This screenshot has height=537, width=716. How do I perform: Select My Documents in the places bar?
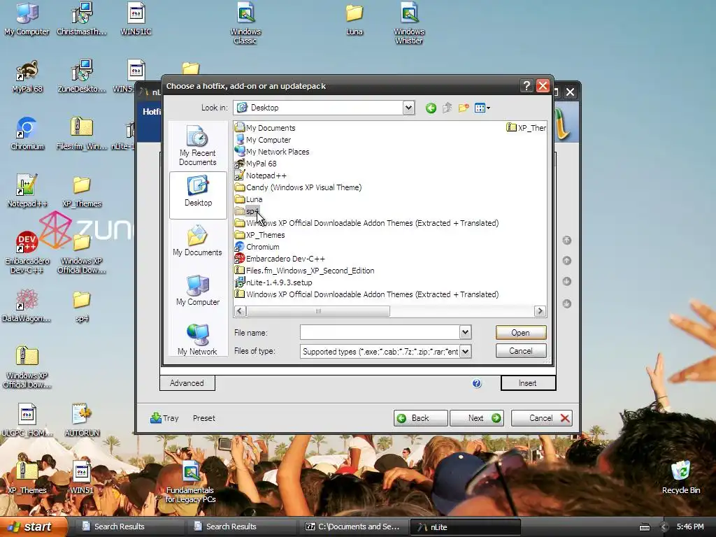[197, 241]
